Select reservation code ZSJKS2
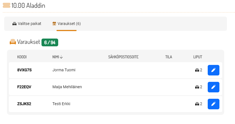Screen dimensions: 235x124 [24, 104]
